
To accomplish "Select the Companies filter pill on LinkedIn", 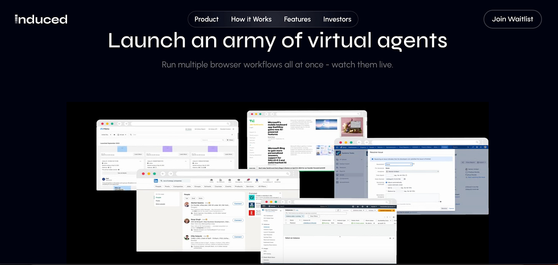I will [x=178, y=186].
